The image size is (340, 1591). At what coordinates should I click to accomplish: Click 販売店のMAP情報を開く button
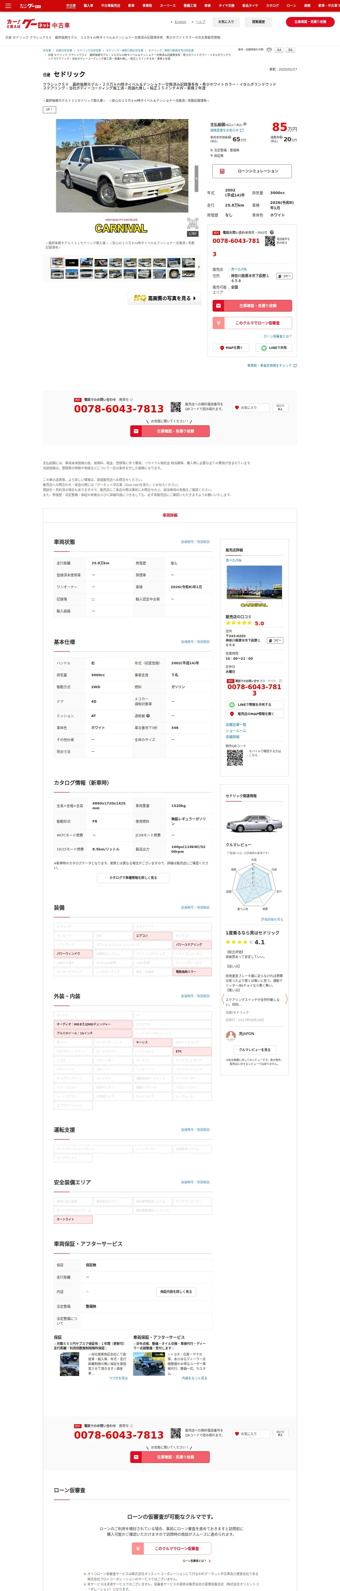[x=254, y=714]
